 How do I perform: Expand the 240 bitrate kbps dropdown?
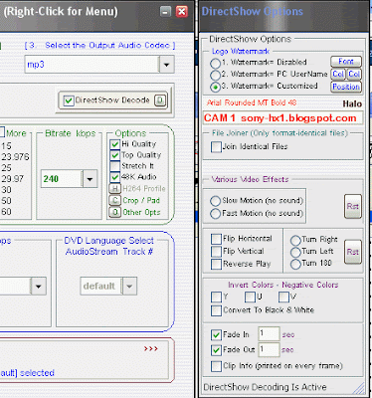90,179
